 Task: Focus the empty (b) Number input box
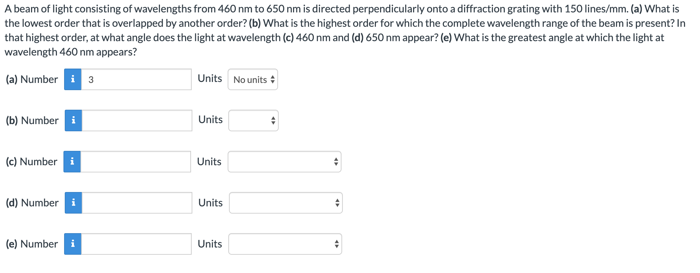[137, 120]
